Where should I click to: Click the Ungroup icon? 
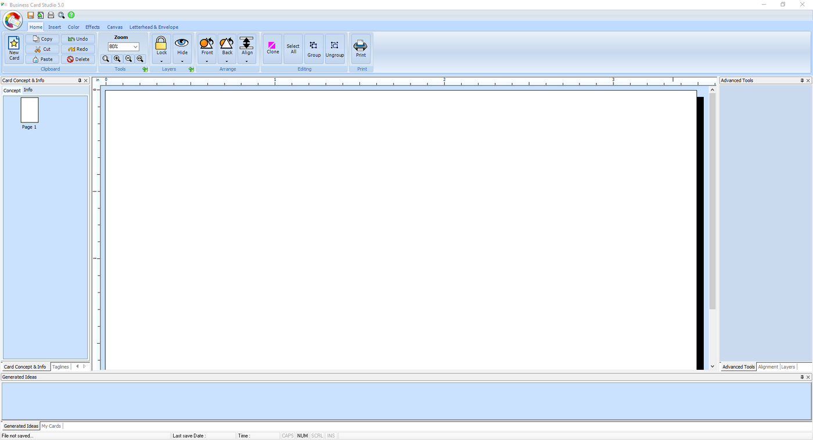(334, 45)
